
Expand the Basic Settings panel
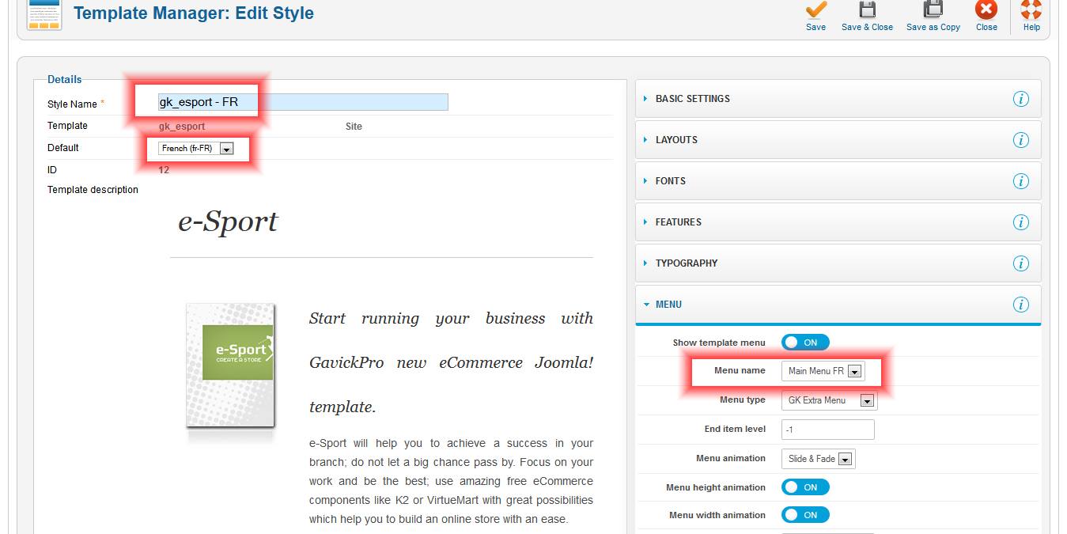[x=838, y=99]
